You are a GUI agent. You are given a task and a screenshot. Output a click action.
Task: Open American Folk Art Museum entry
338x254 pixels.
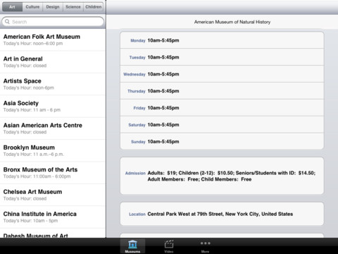point(53,40)
